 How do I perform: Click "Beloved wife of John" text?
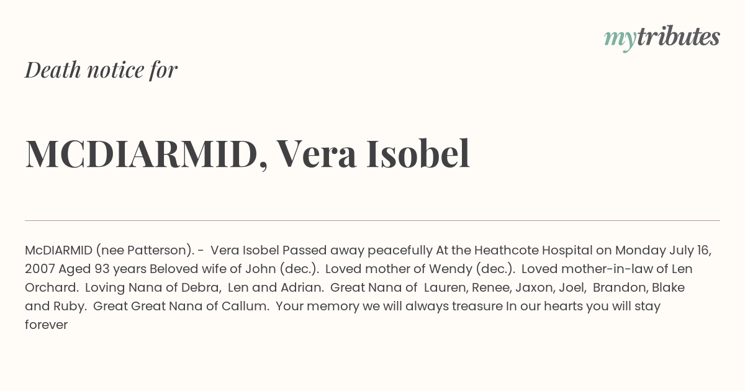(213, 269)
